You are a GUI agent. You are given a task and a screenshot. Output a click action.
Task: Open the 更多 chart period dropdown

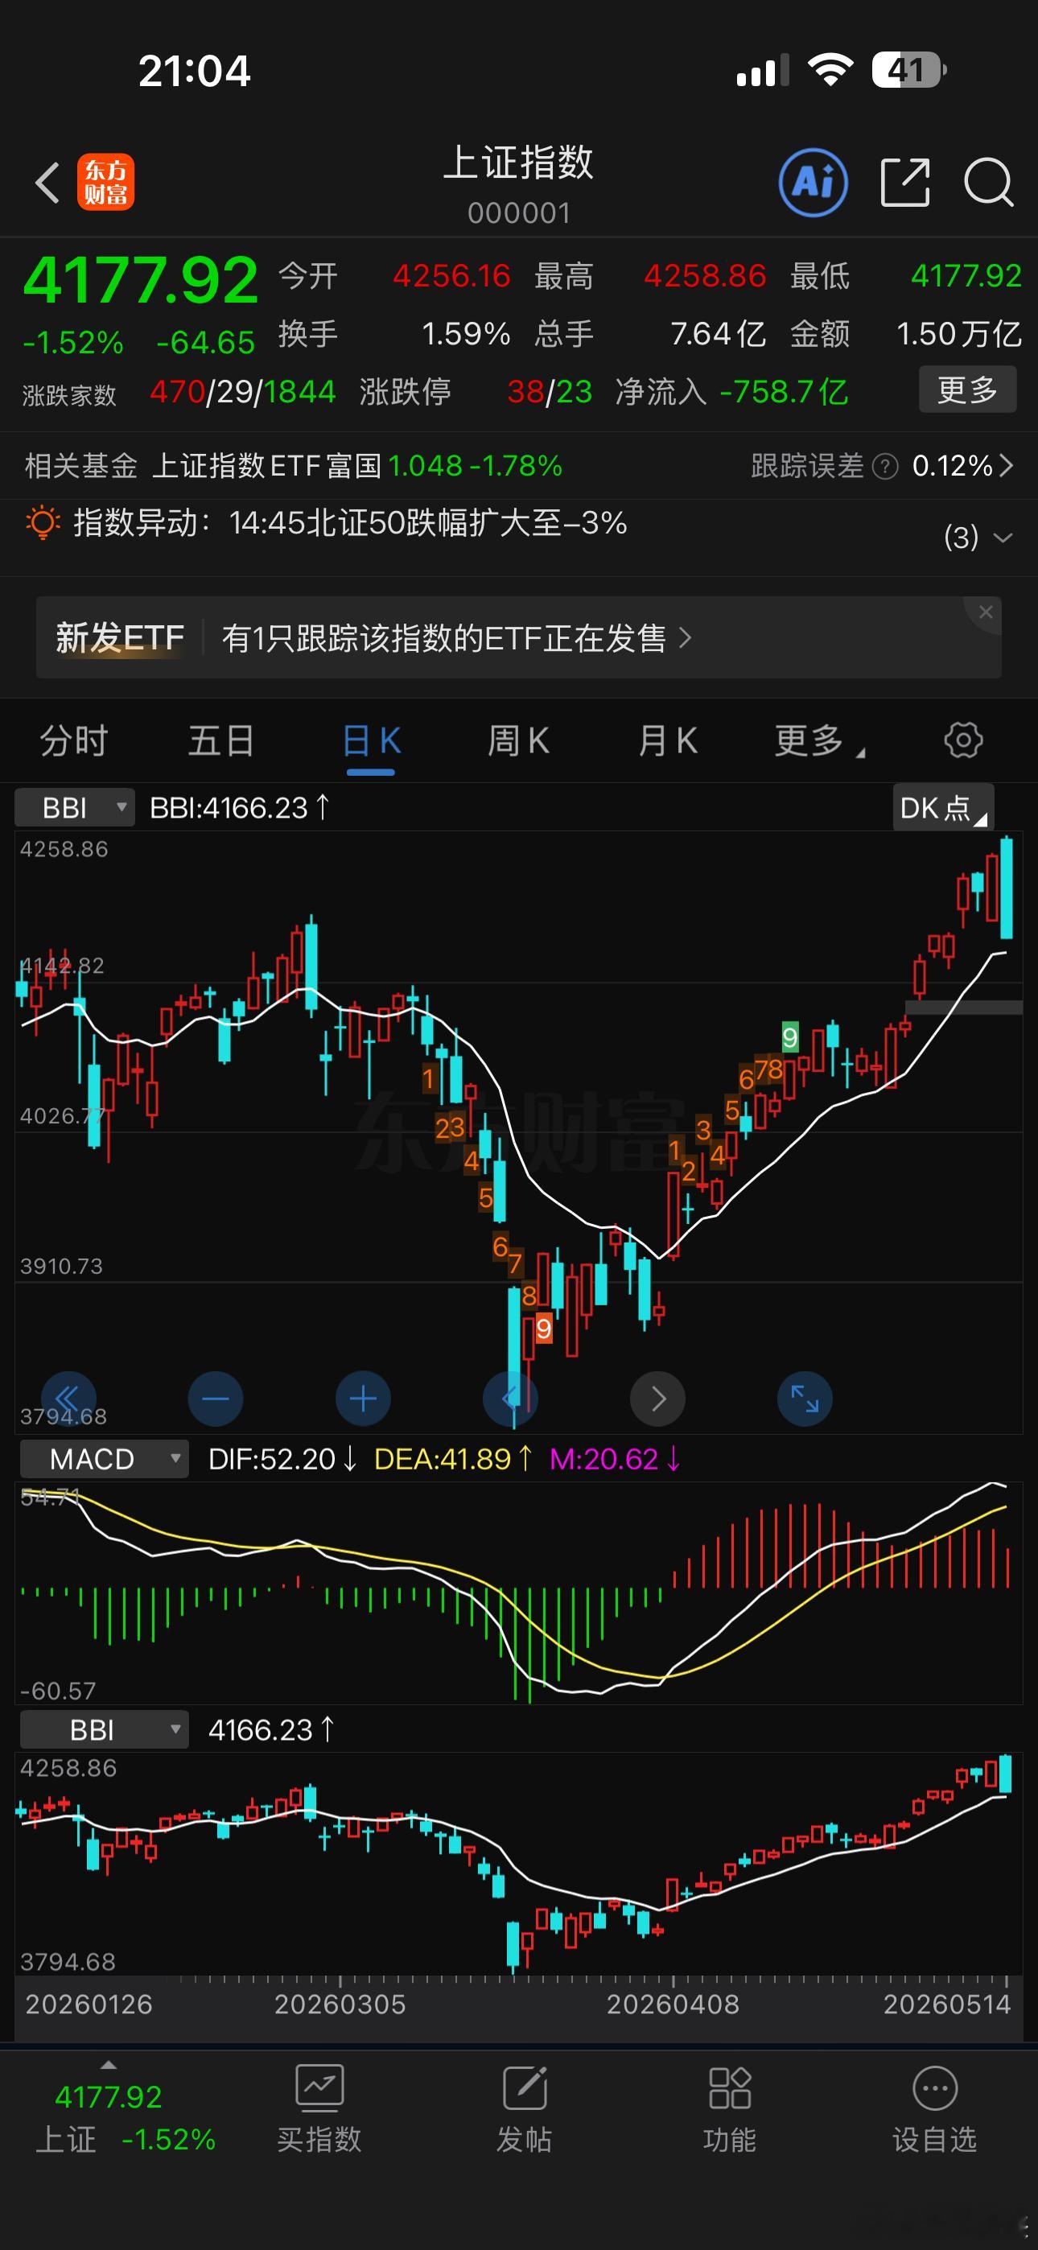coord(820,740)
